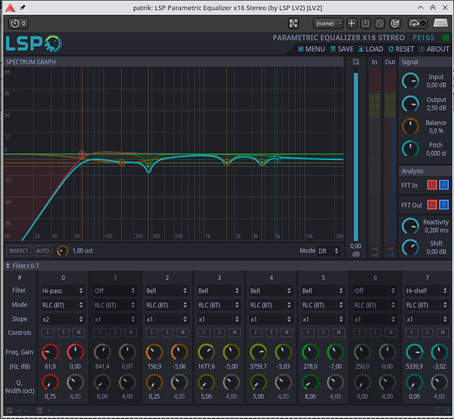Image resolution: width=454 pixels, height=419 pixels.
Task: Click the add preset plus icon
Action: [352, 23]
